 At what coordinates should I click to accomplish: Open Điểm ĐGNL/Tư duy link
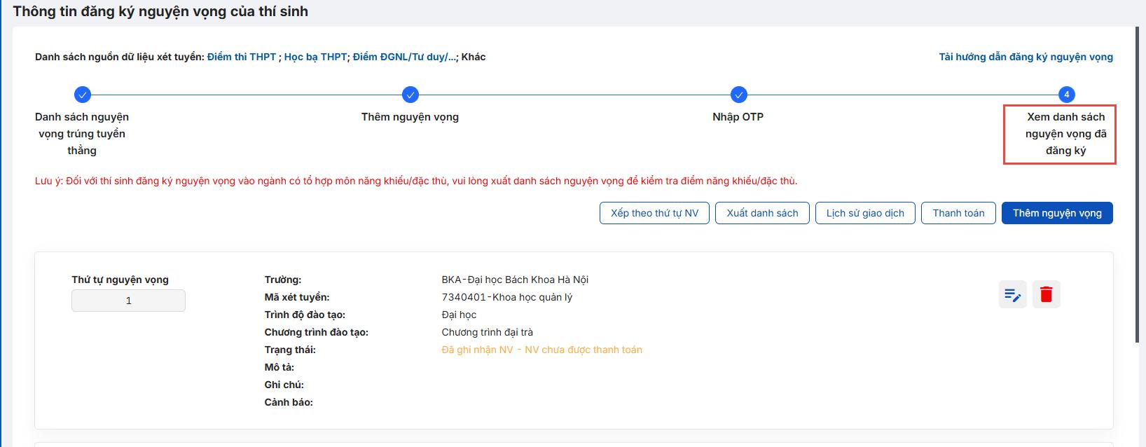pos(405,57)
